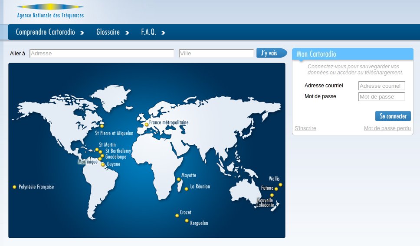Select the Nouvelle Calédonie marker
This screenshot has width=420, height=246.
(272, 195)
